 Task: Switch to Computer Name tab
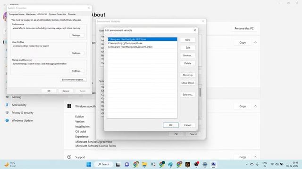pos(17,14)
